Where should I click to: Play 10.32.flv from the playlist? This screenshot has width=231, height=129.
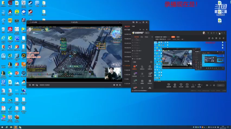127,61
